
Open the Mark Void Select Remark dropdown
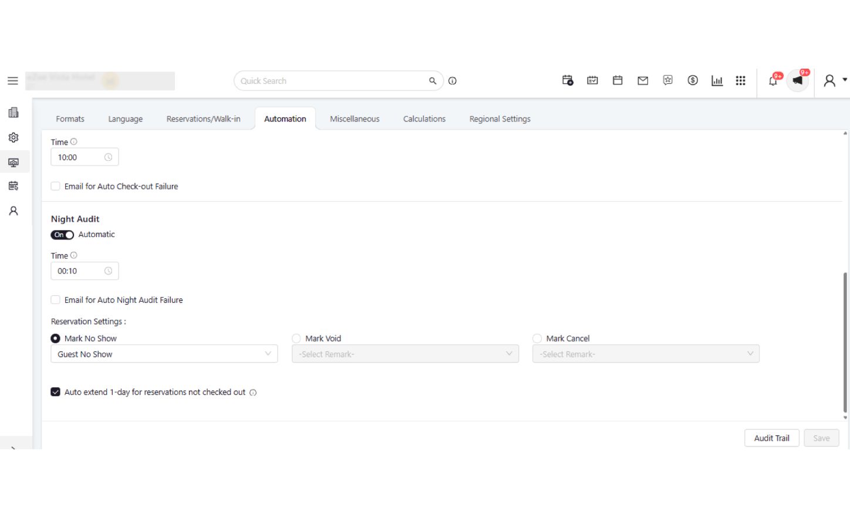pyautogui.click(x=405, y=354)
